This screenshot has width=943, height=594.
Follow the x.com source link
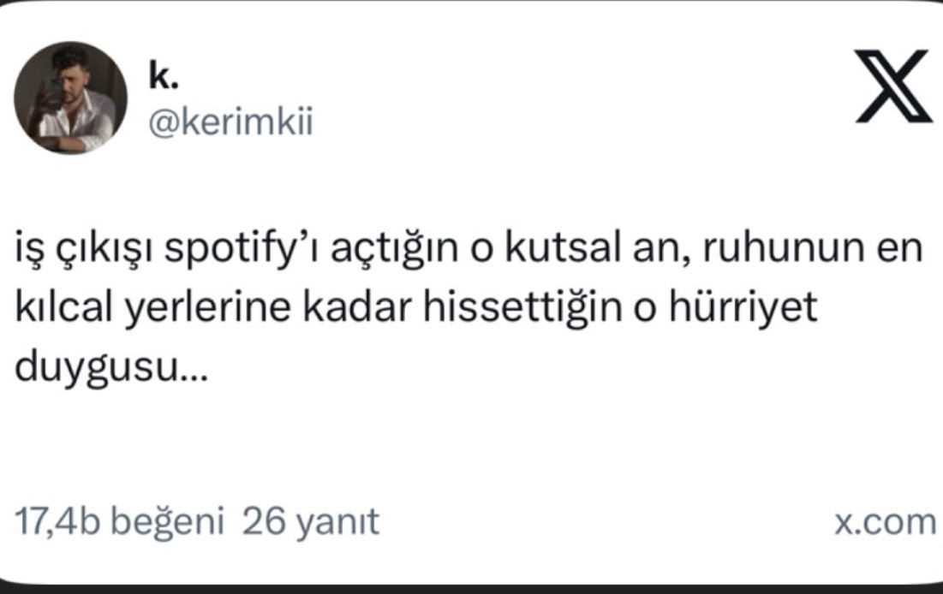(x=885, y=521)
